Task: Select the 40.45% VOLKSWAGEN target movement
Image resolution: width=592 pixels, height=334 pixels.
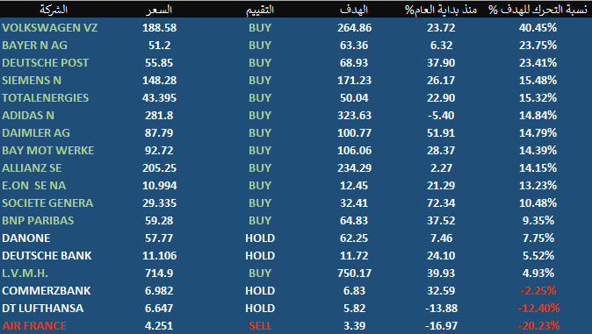Action: 538,27
